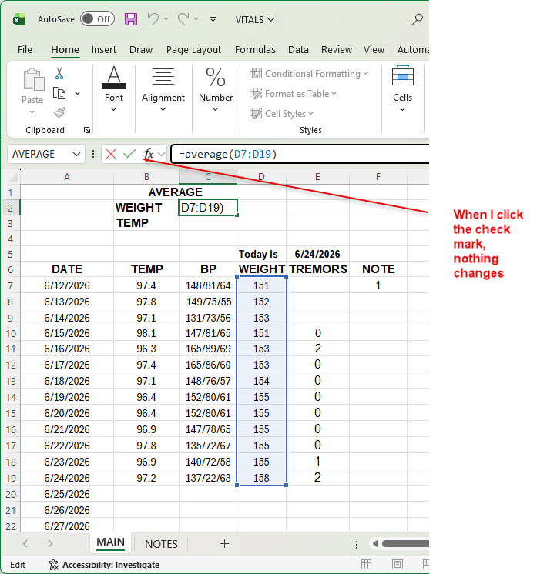Screen dimensions: 547x574
Task: Open the Page Layout tab
Action: 193,50
